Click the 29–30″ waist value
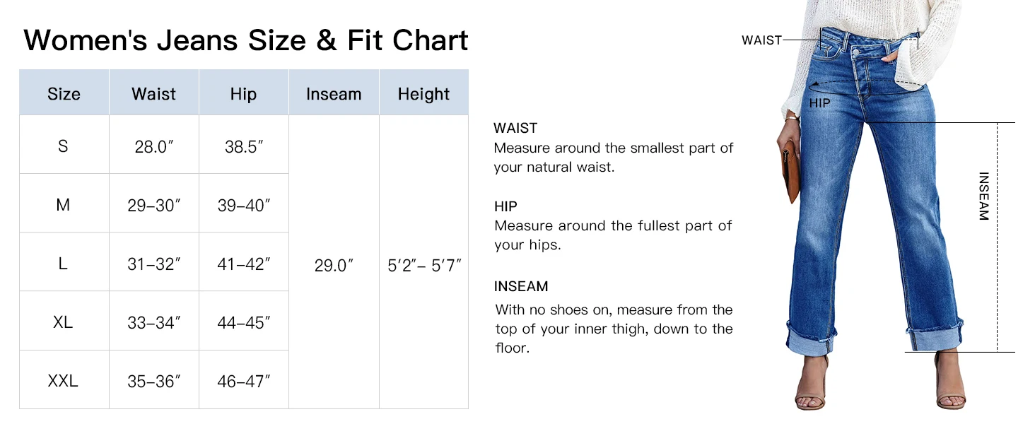1035x424 pixels. tap(154, 206)
